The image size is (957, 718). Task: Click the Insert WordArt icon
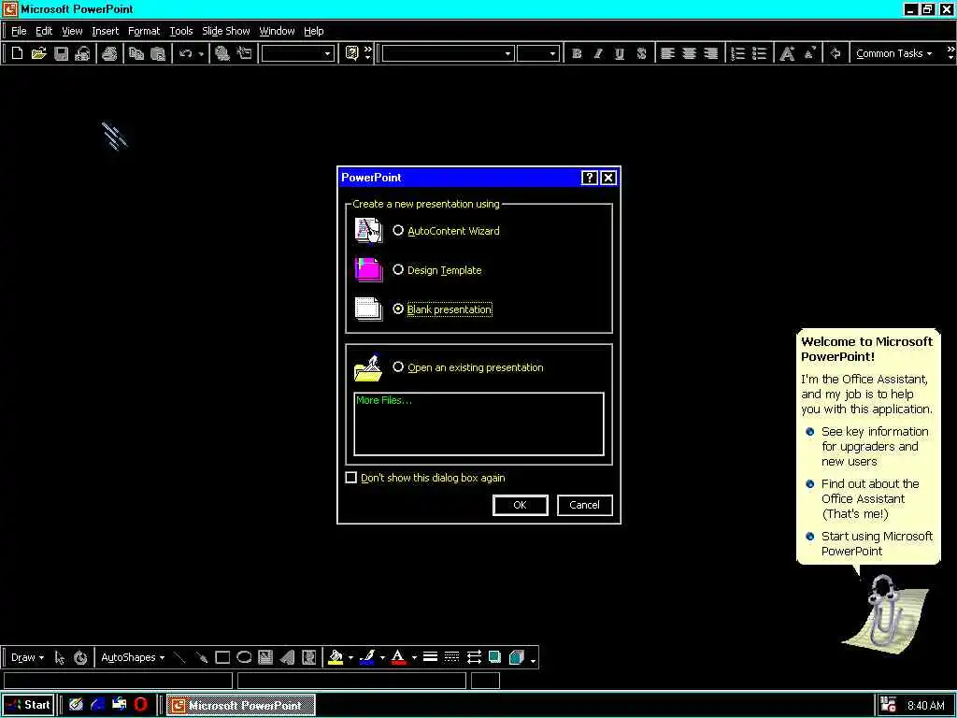(x=287, y=657)
